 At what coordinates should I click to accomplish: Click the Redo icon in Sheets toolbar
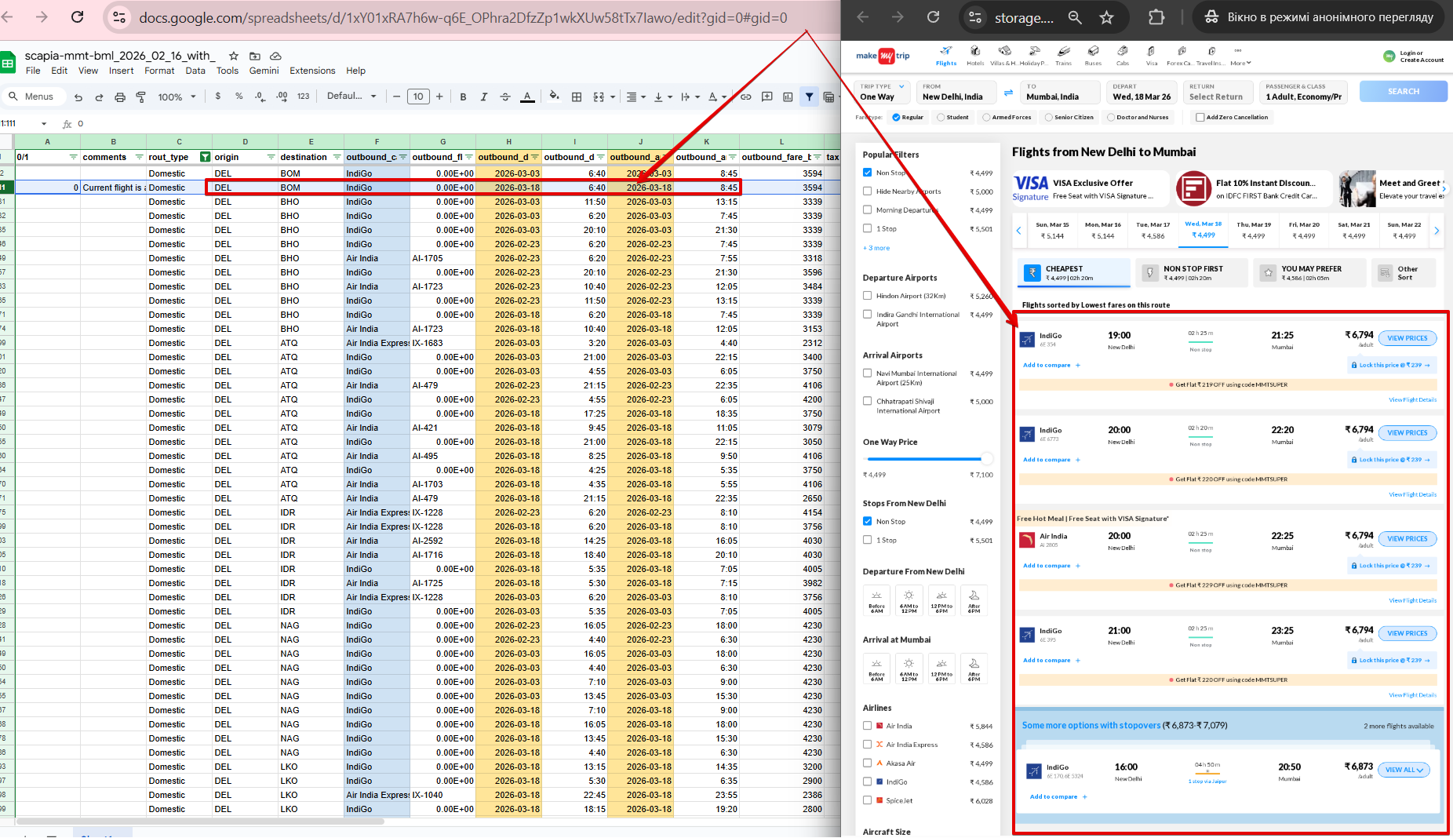[x=99, y=97]
